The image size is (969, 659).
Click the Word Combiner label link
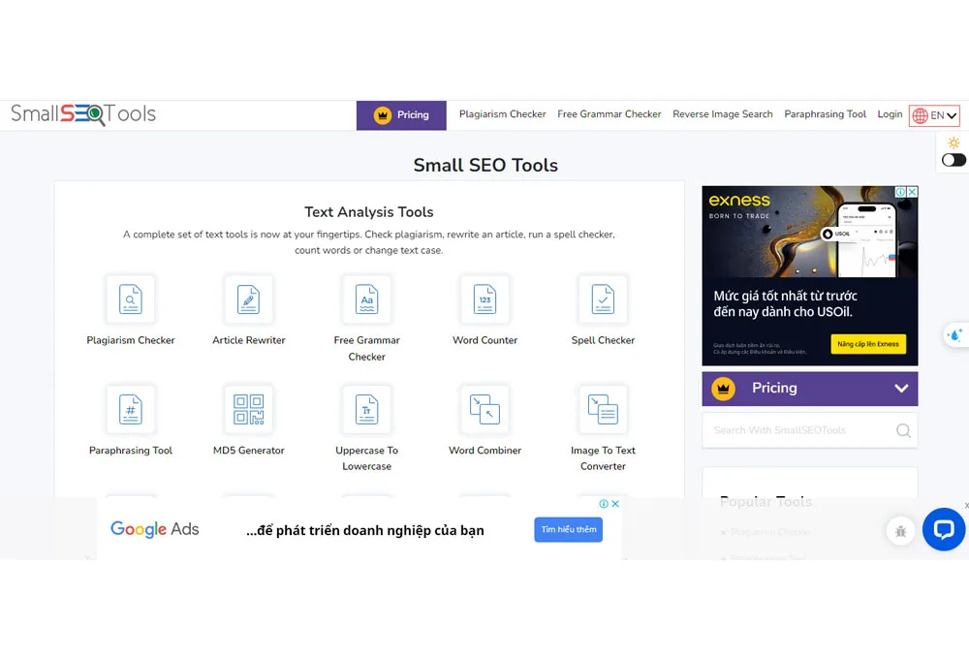click(484, 450)
